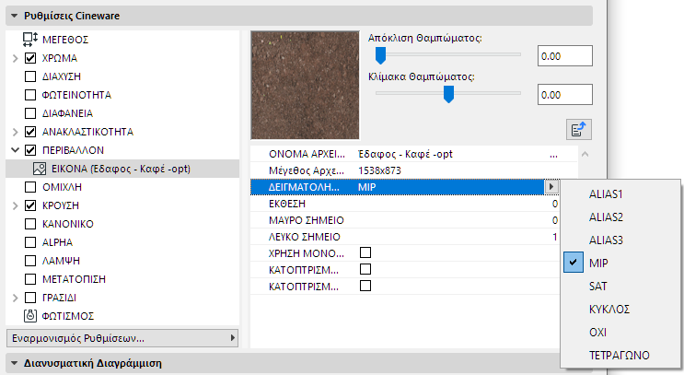
Task: Choose SAT sampling option
Action: [620, 286]
